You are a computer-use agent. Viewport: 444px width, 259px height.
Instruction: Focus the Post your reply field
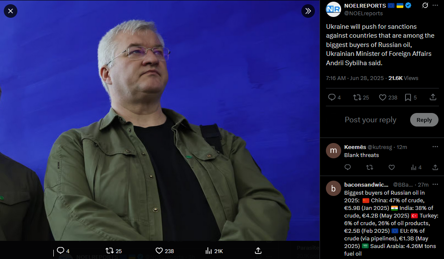[370, 120]
